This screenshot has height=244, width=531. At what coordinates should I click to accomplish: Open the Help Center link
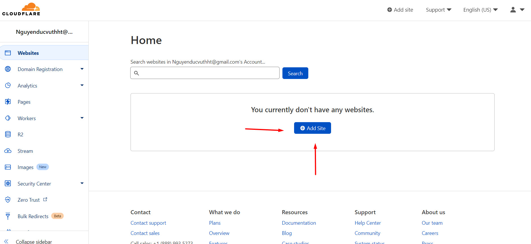point(368,223)
